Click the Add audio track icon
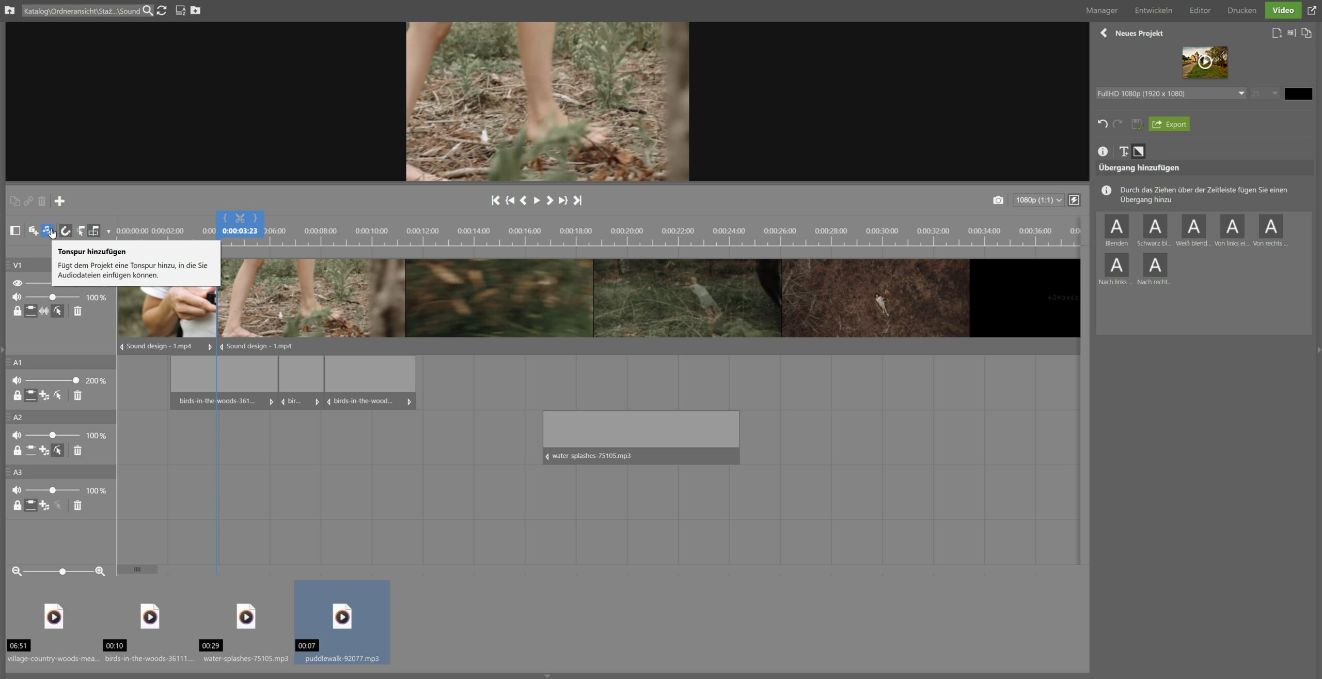The height and width of the screenshot is (679, 1322). point(47,230)
